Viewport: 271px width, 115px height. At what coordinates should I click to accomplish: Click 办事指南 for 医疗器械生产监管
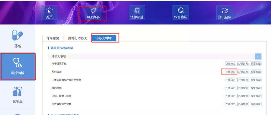point(243,104)
